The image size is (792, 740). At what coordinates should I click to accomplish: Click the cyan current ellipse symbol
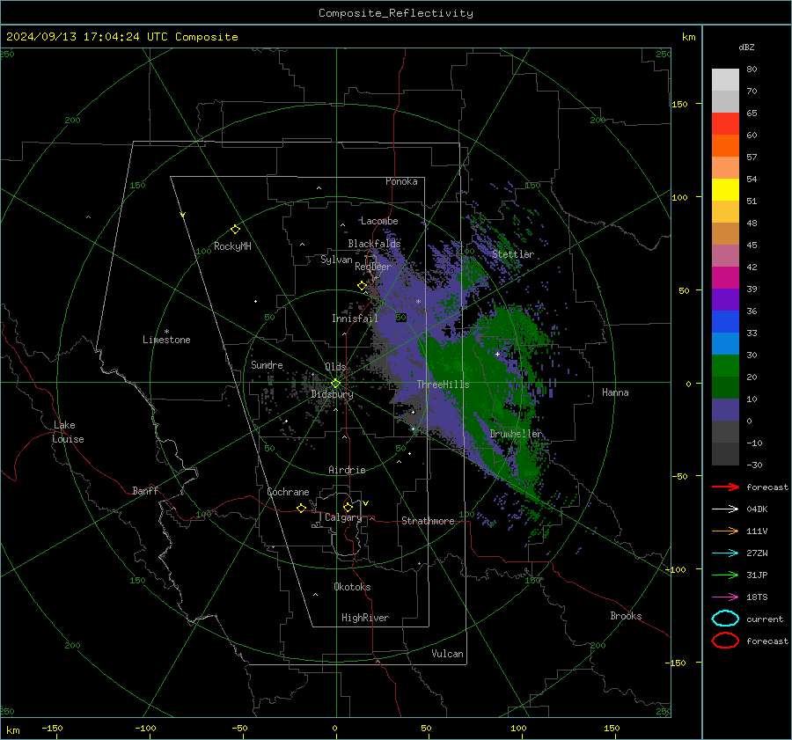point(725,619)
